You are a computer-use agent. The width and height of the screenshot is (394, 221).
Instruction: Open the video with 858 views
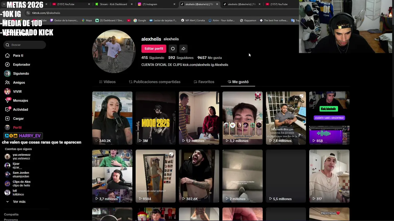point(329,118)
